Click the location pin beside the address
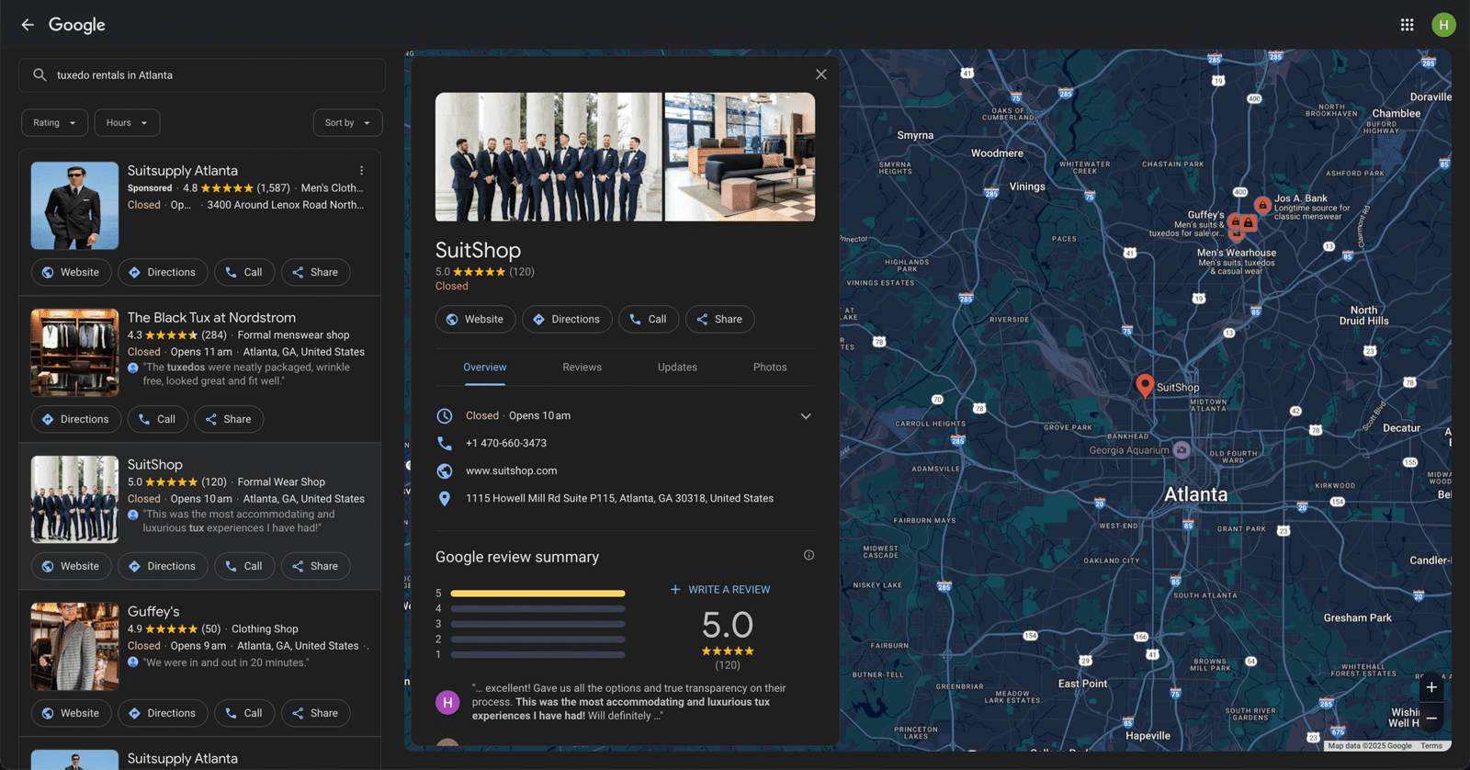The width and height of the screenshot is (1470, 770). [x=445, y=498]
